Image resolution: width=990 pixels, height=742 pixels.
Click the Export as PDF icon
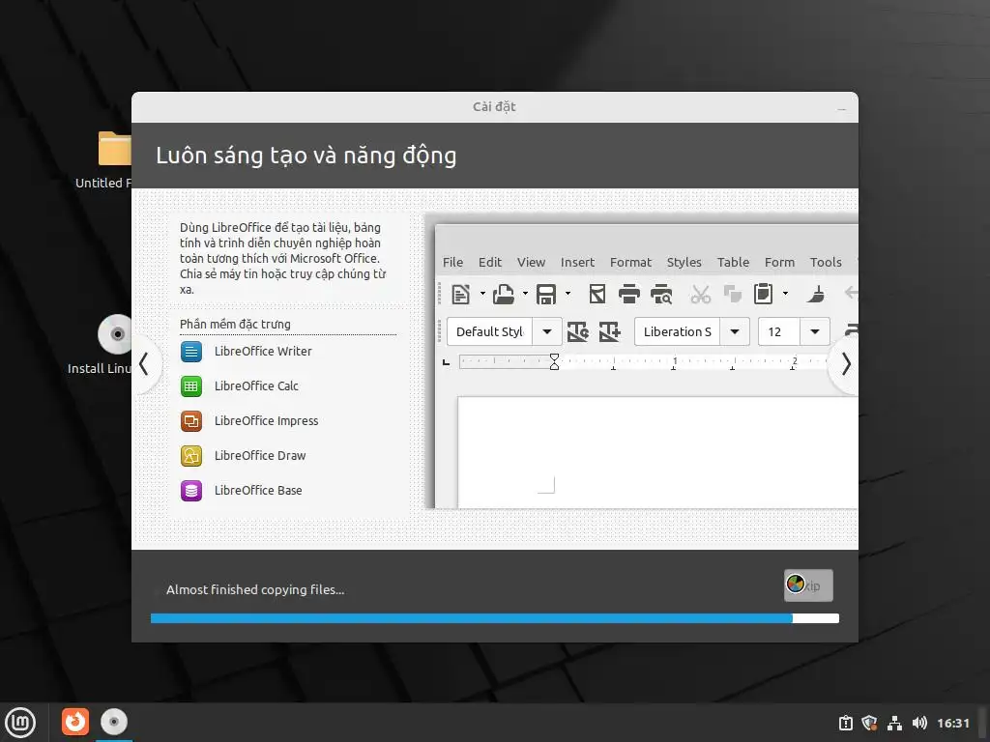(597, 294)
